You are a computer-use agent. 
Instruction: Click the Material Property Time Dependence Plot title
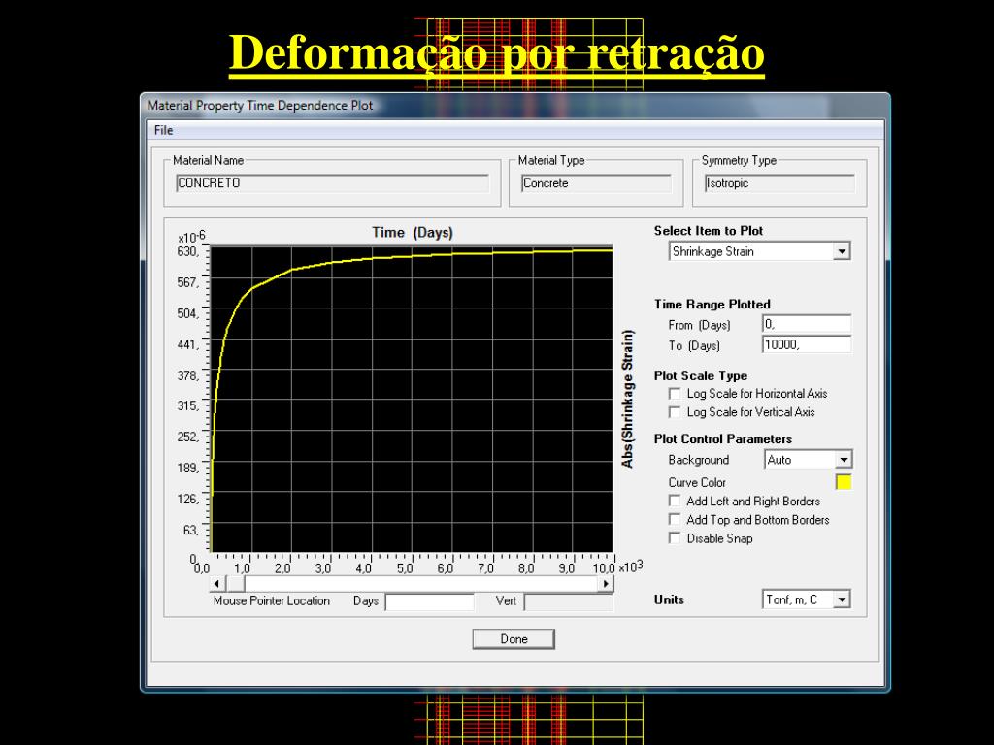coord(260,105)
